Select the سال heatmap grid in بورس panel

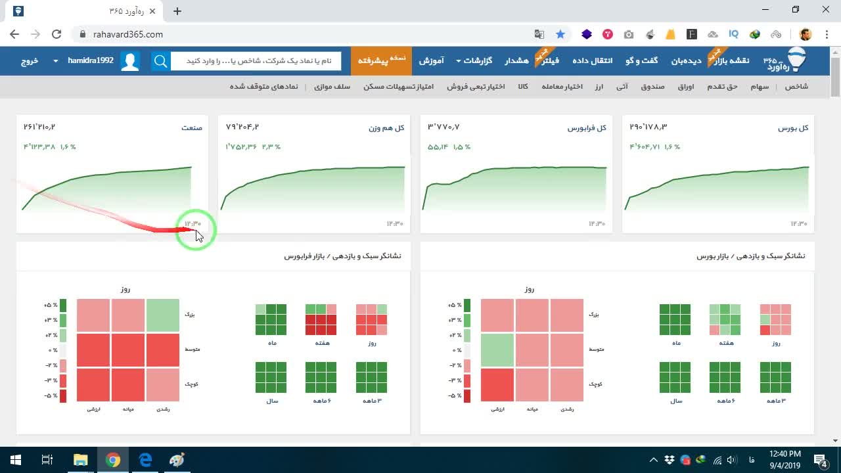click(675, 378)
